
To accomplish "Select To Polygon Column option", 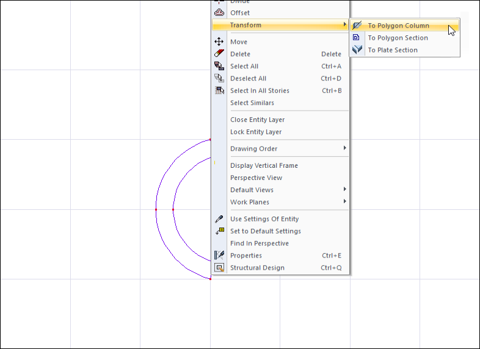I will (404, 26).
